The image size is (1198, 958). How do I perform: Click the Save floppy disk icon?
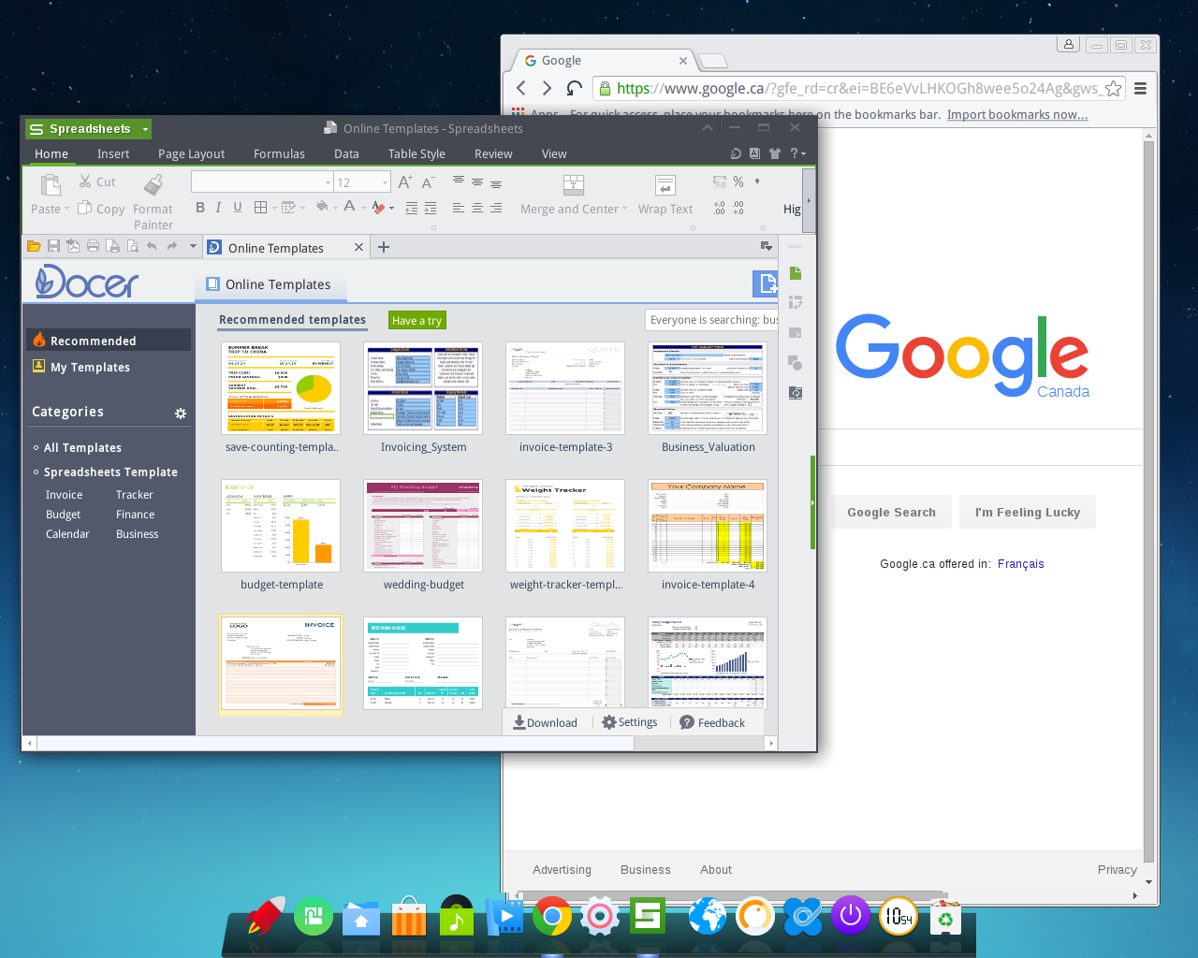(x=53, y=246)
